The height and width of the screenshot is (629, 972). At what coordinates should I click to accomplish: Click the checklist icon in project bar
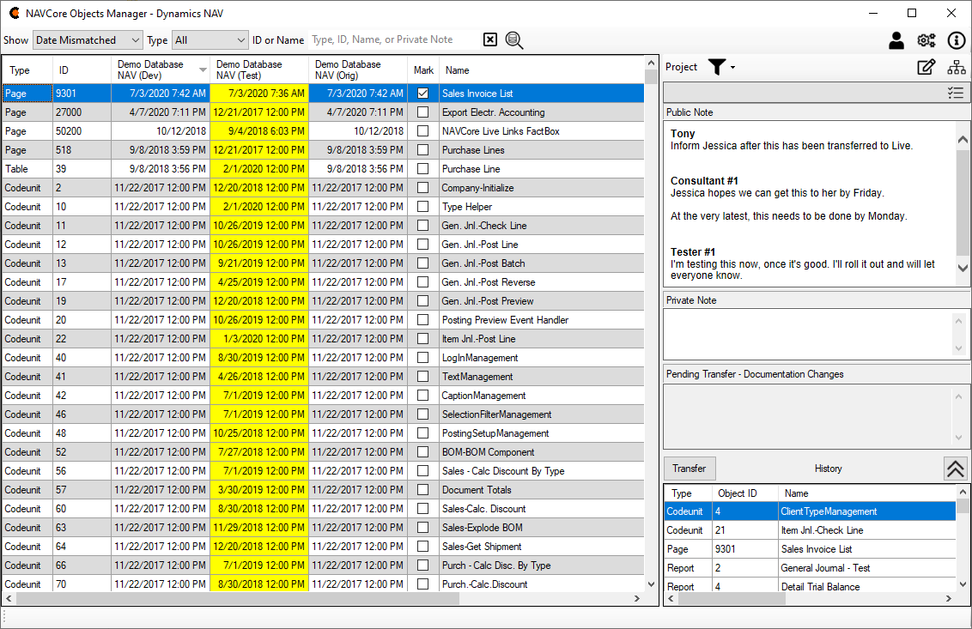tap(956, 94)
